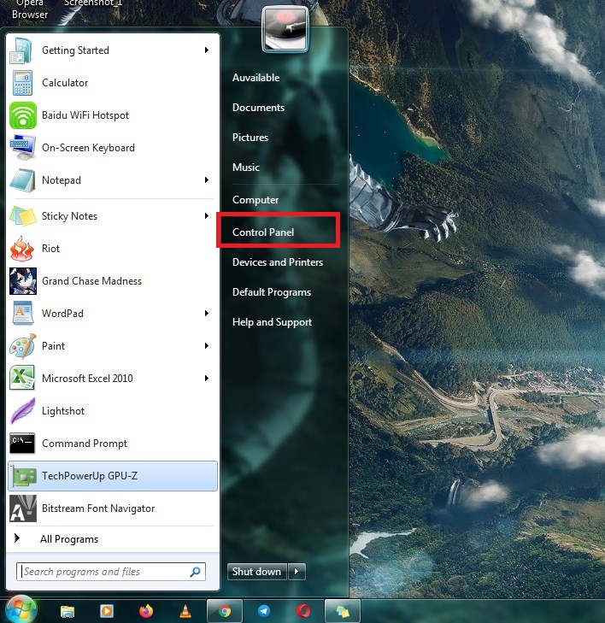Open Control Panel
The width and height of the screenshot is (605, 623).
coord(263,232)
